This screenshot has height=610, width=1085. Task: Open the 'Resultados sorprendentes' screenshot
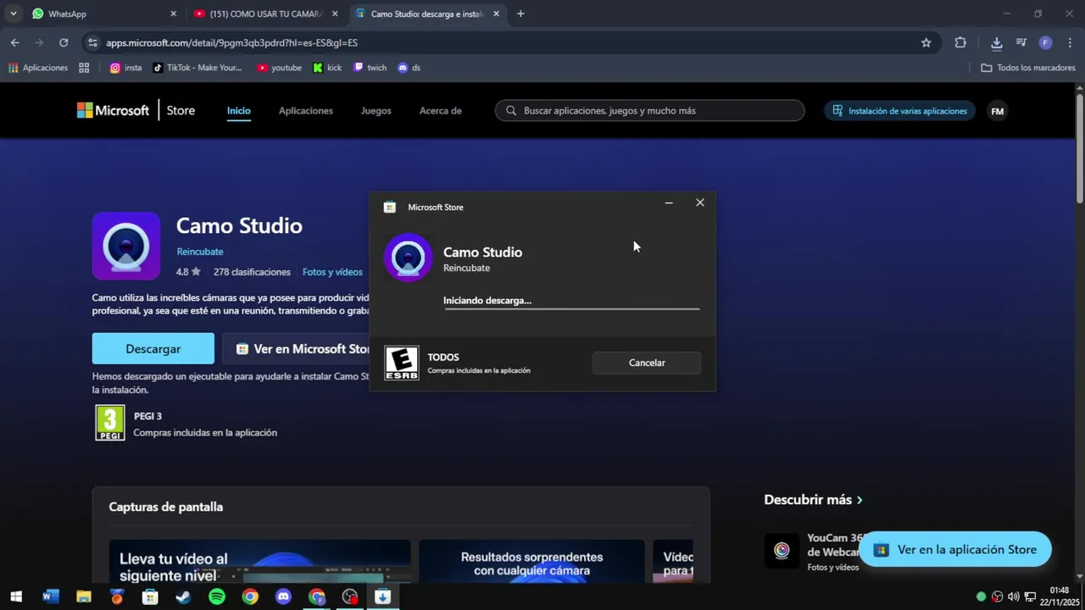[531, 561]
